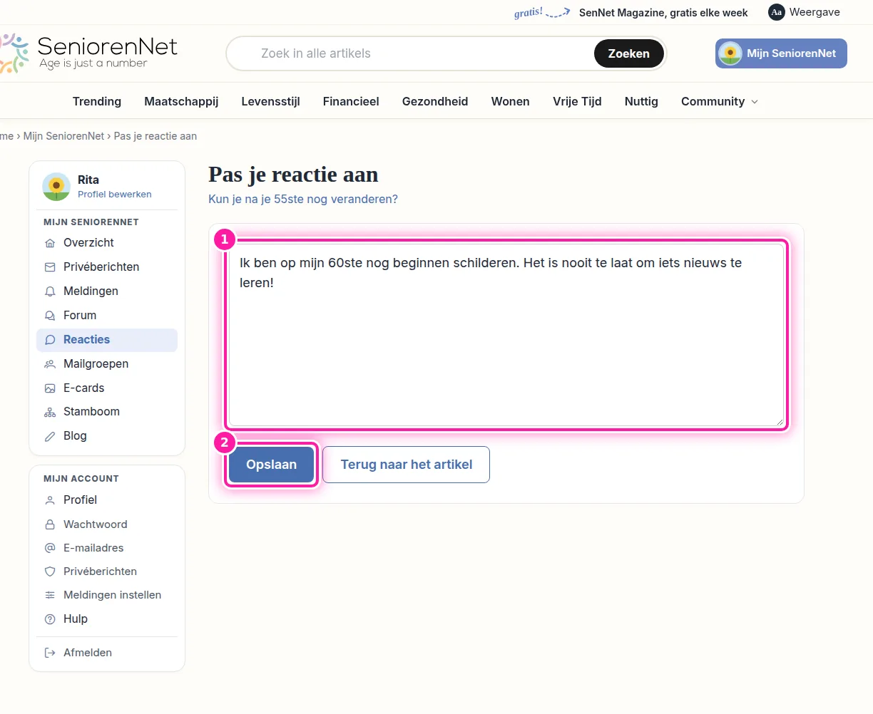Expand the Community dropdown menu
The height and width of the screenshot is (714, 873).
(720, 101)
